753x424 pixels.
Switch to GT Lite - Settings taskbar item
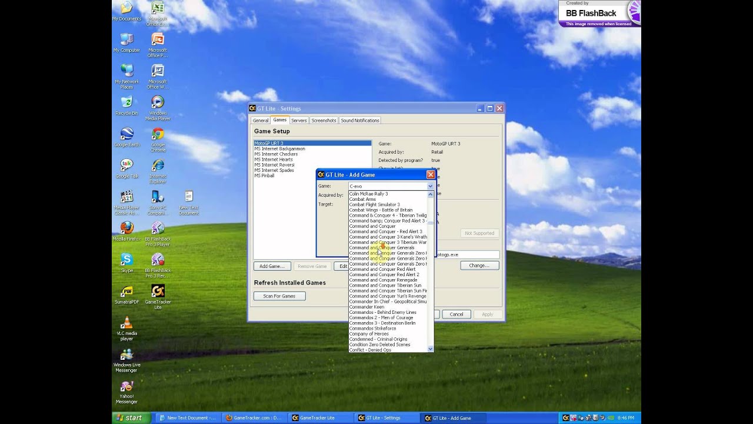coord(386,418)
